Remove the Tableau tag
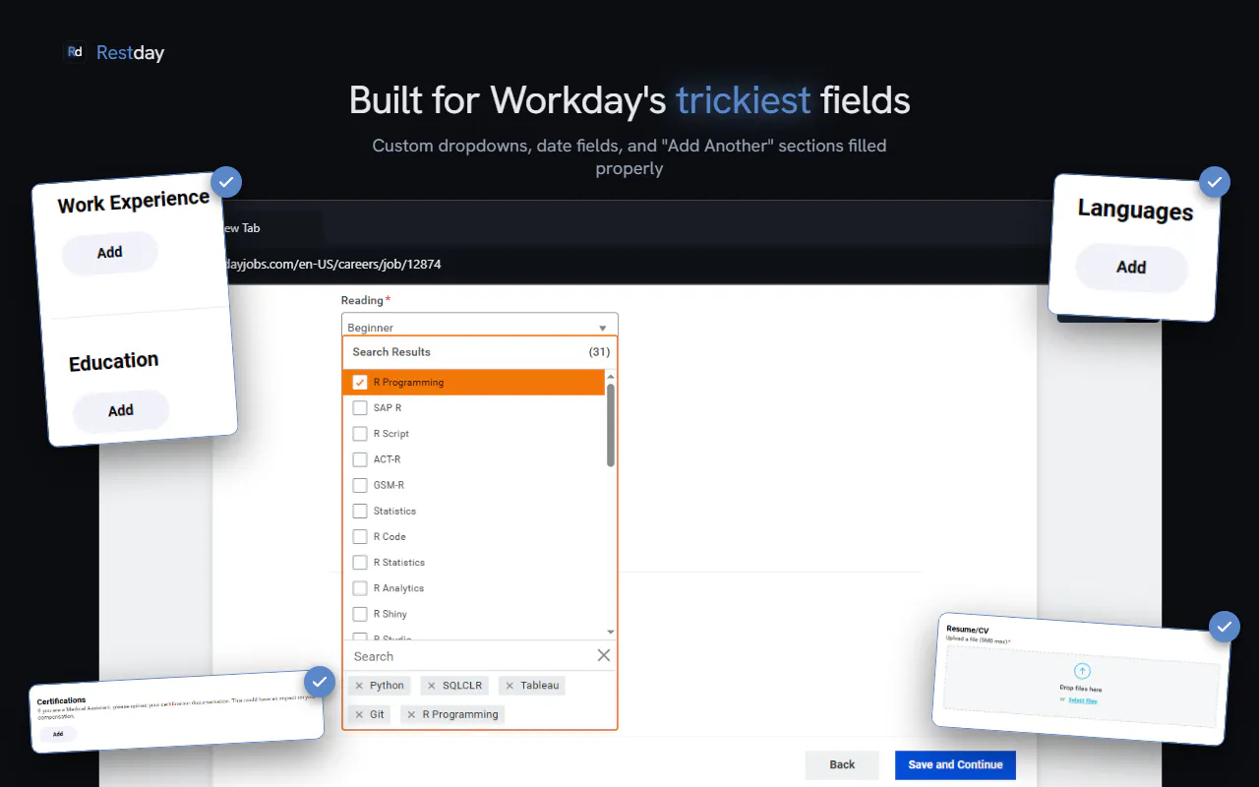Viewport: 1259px width, 787px height. click(x=510, y=686)
